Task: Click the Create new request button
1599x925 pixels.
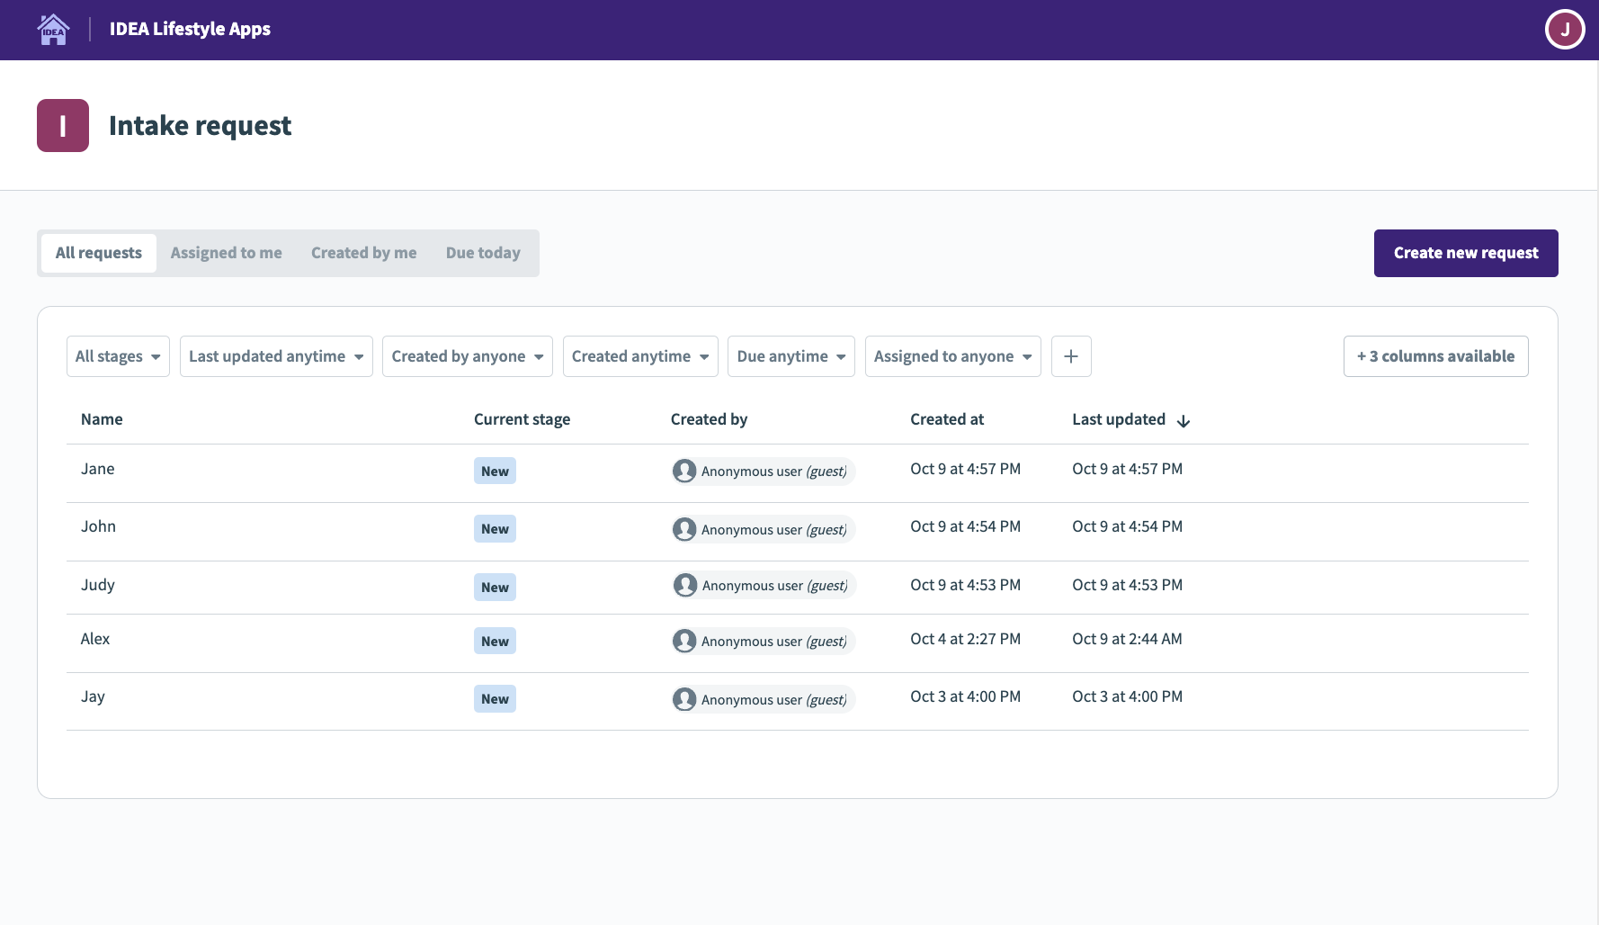Action: [x=1465, y=253]
